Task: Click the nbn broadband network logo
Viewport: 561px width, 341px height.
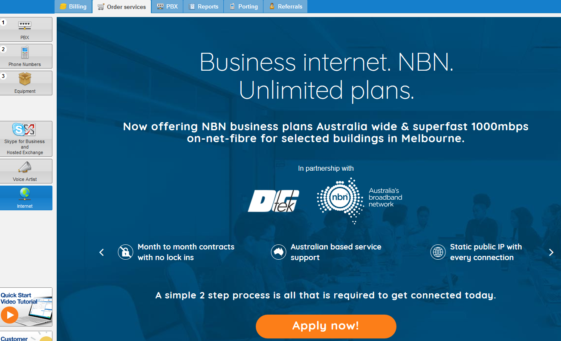Action: point(359,200)
